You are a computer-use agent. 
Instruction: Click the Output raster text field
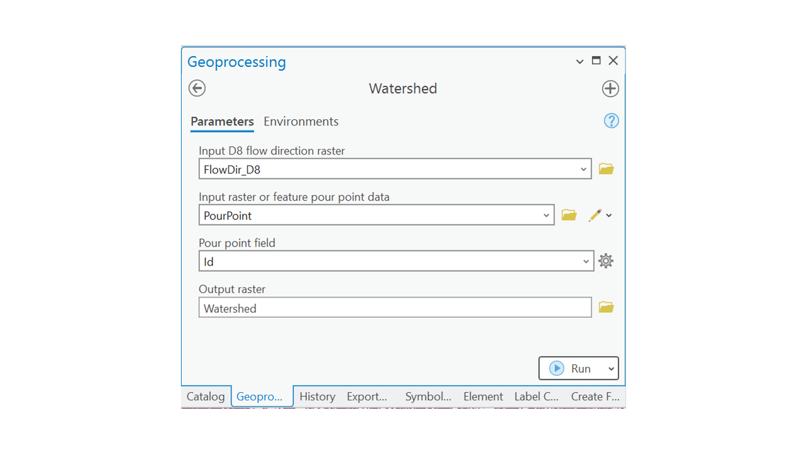pyautogui.click(x=395, y=308)
